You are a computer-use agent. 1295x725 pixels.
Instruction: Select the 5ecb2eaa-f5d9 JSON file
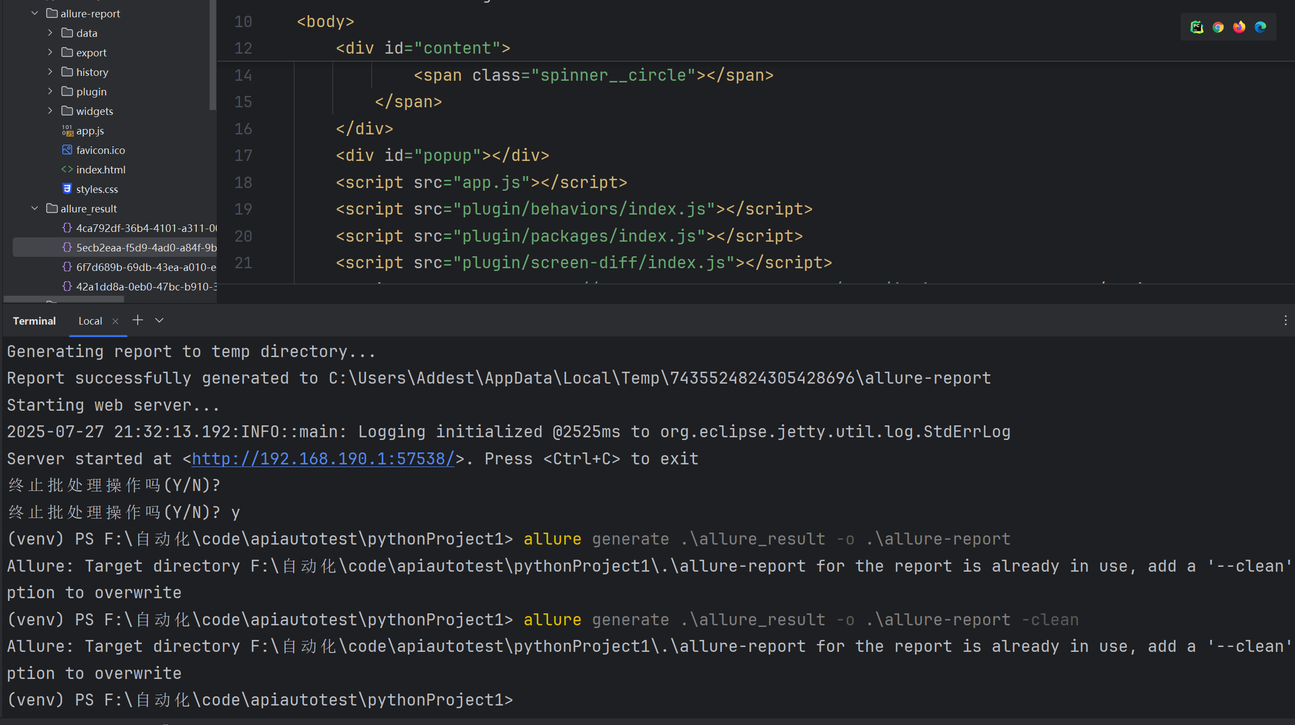coord(146,248)
